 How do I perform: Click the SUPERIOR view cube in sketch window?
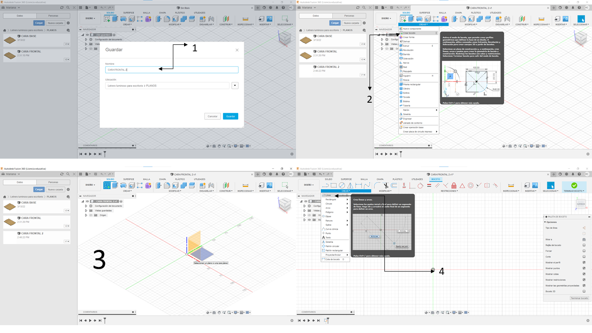(x=581, y=204)
